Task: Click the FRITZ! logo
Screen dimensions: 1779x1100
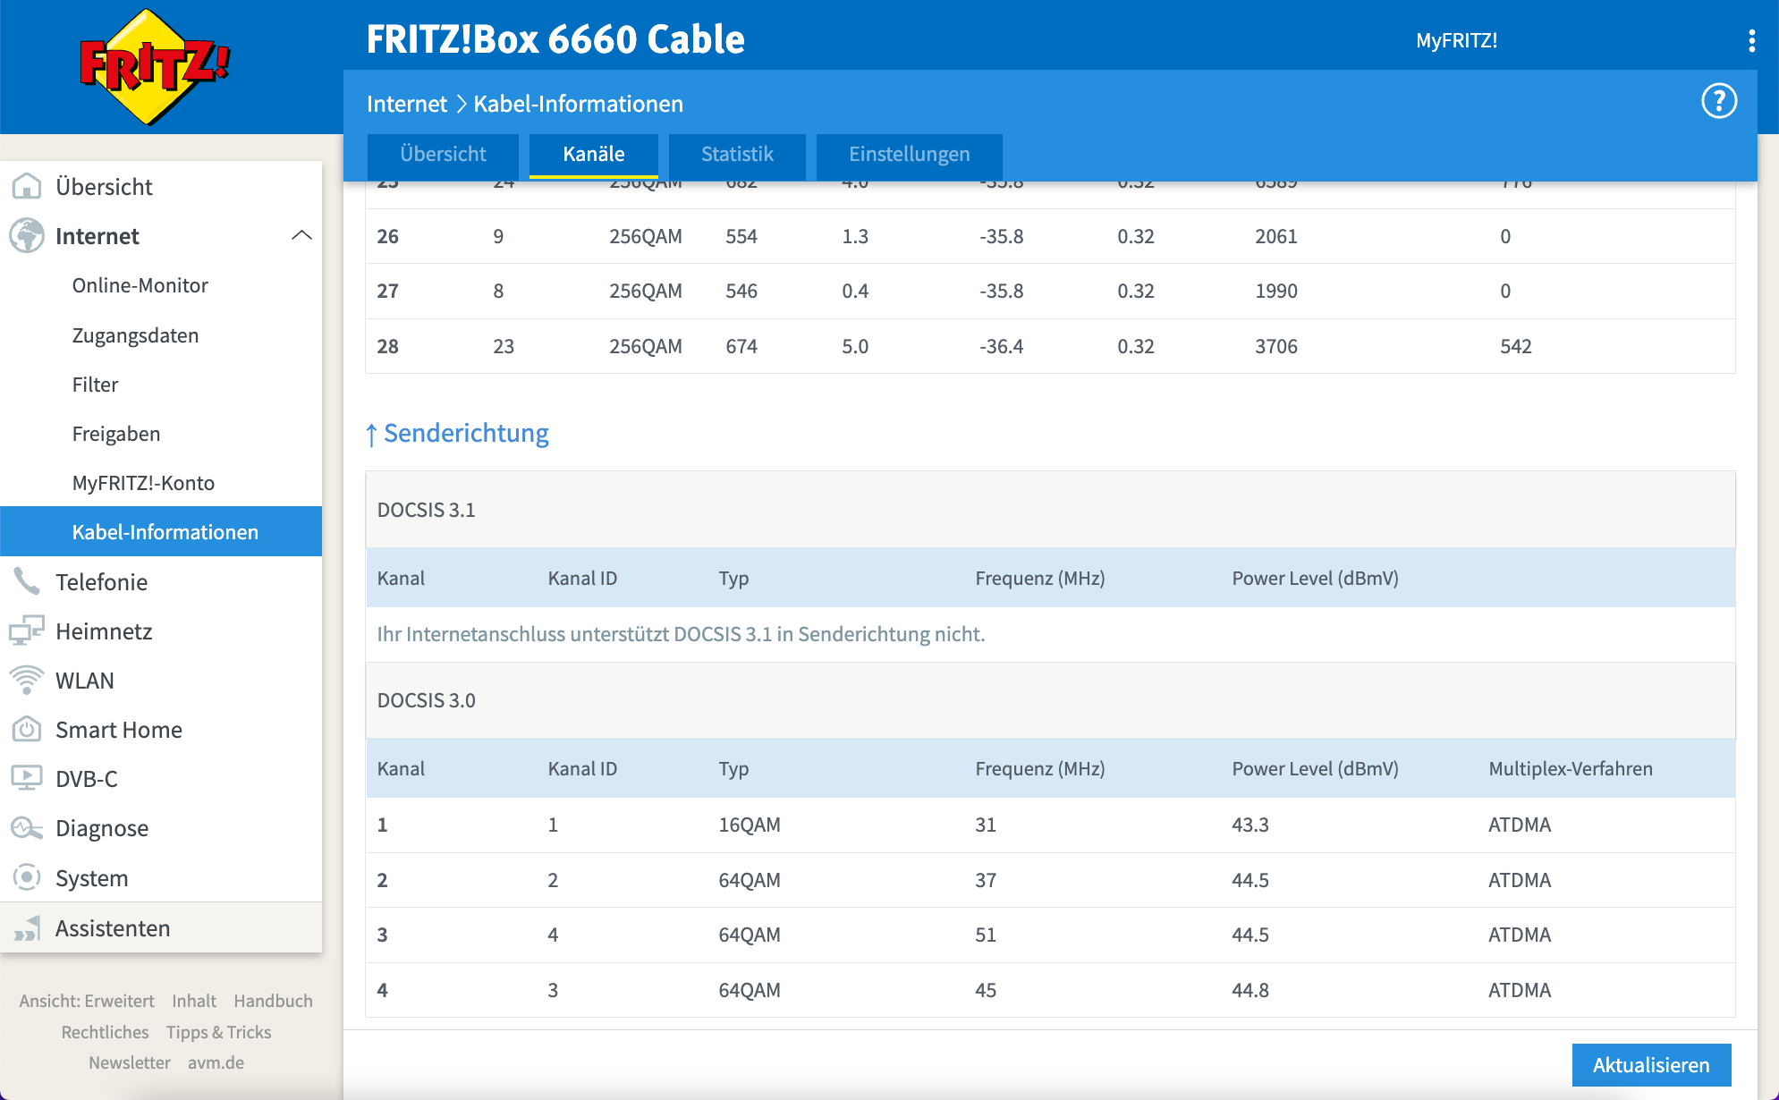Action: pyautogui.click(x=154, y=67)
